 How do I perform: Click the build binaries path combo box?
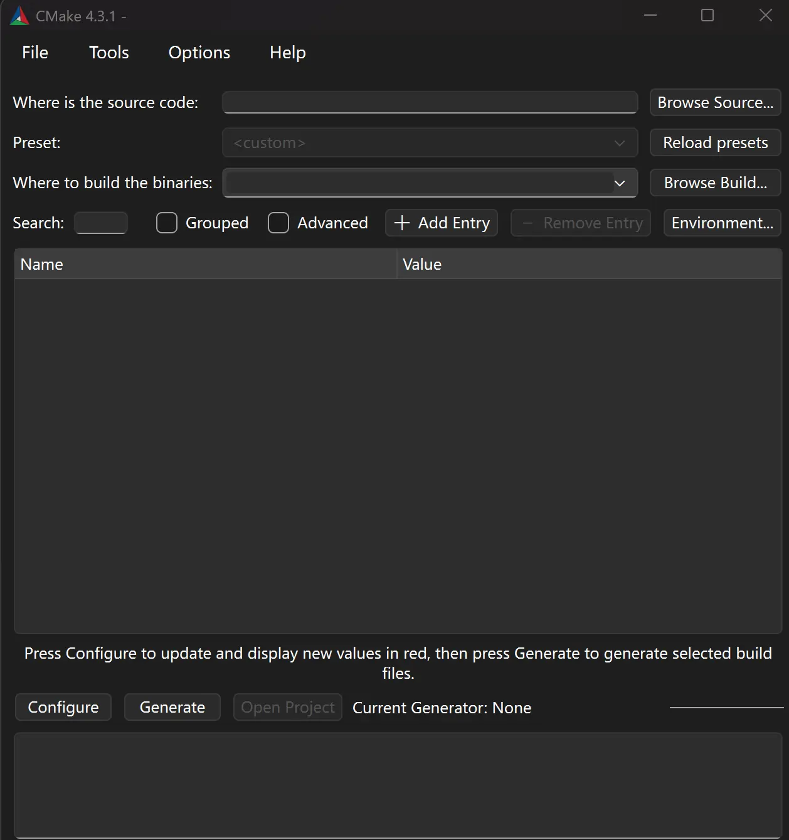click(x=430, y=183)
